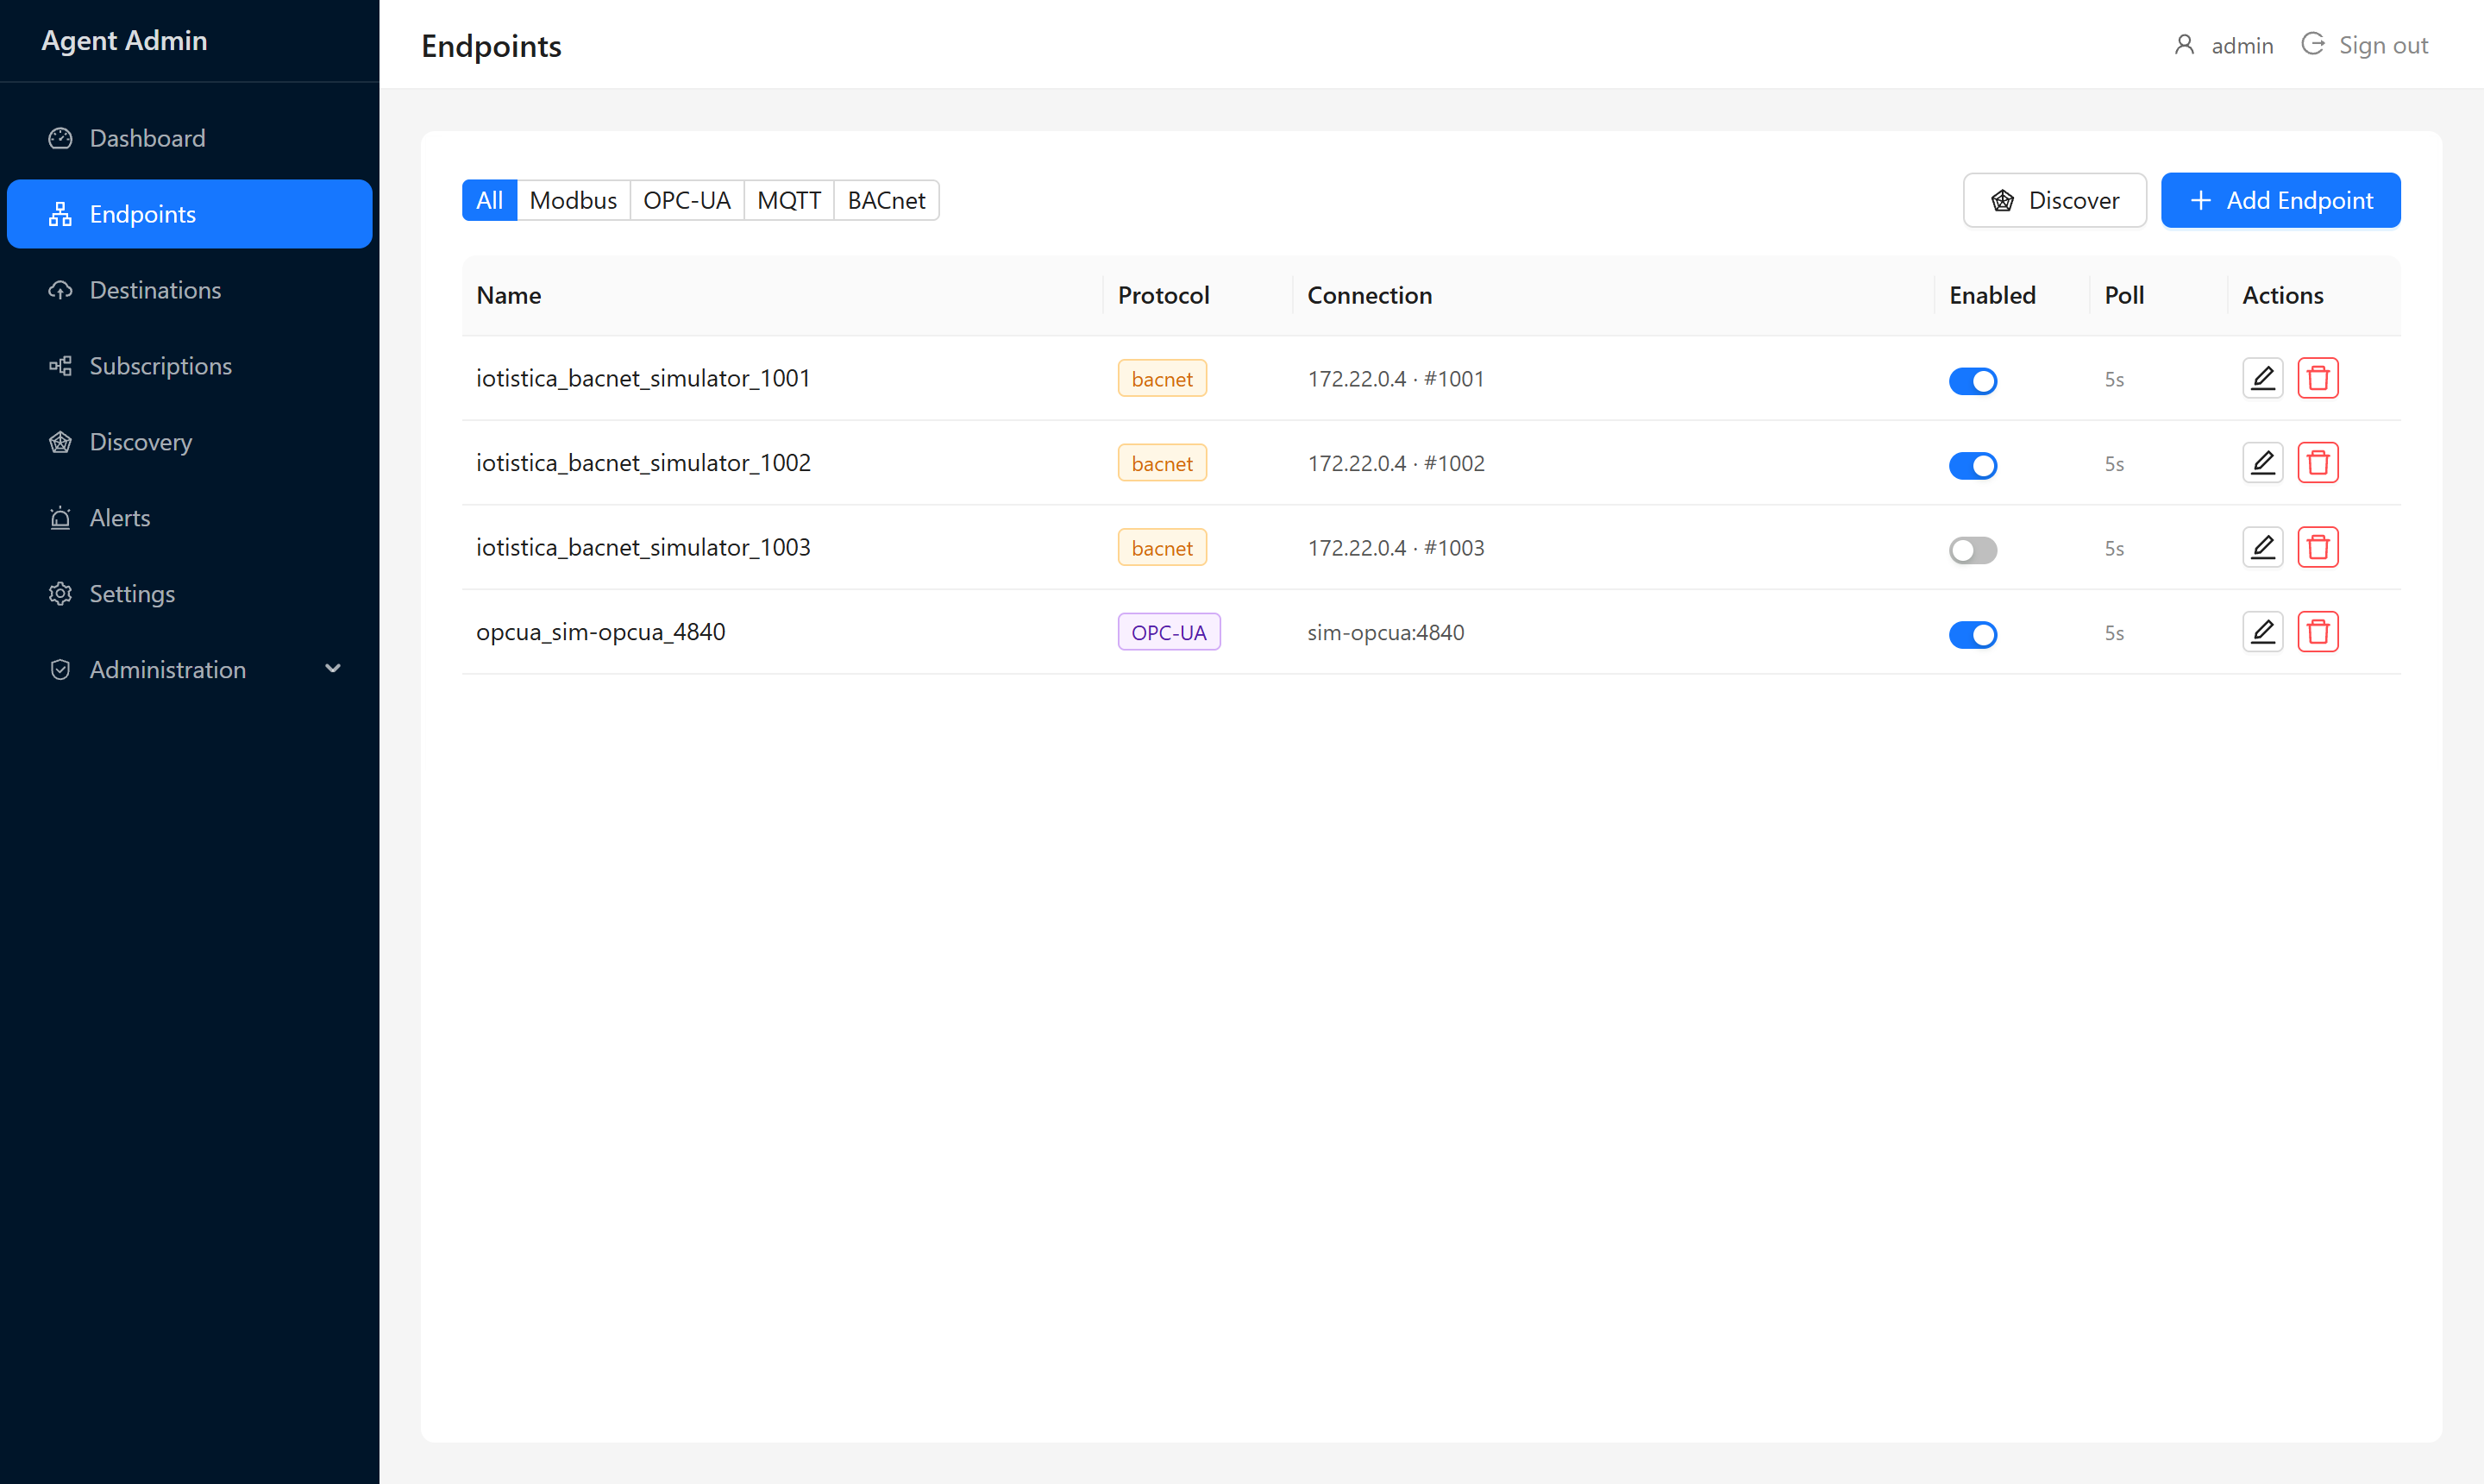This screenshot has width=2484, height=1484.
Task: Click the Sign out icon
Action: click(2312, 44)
